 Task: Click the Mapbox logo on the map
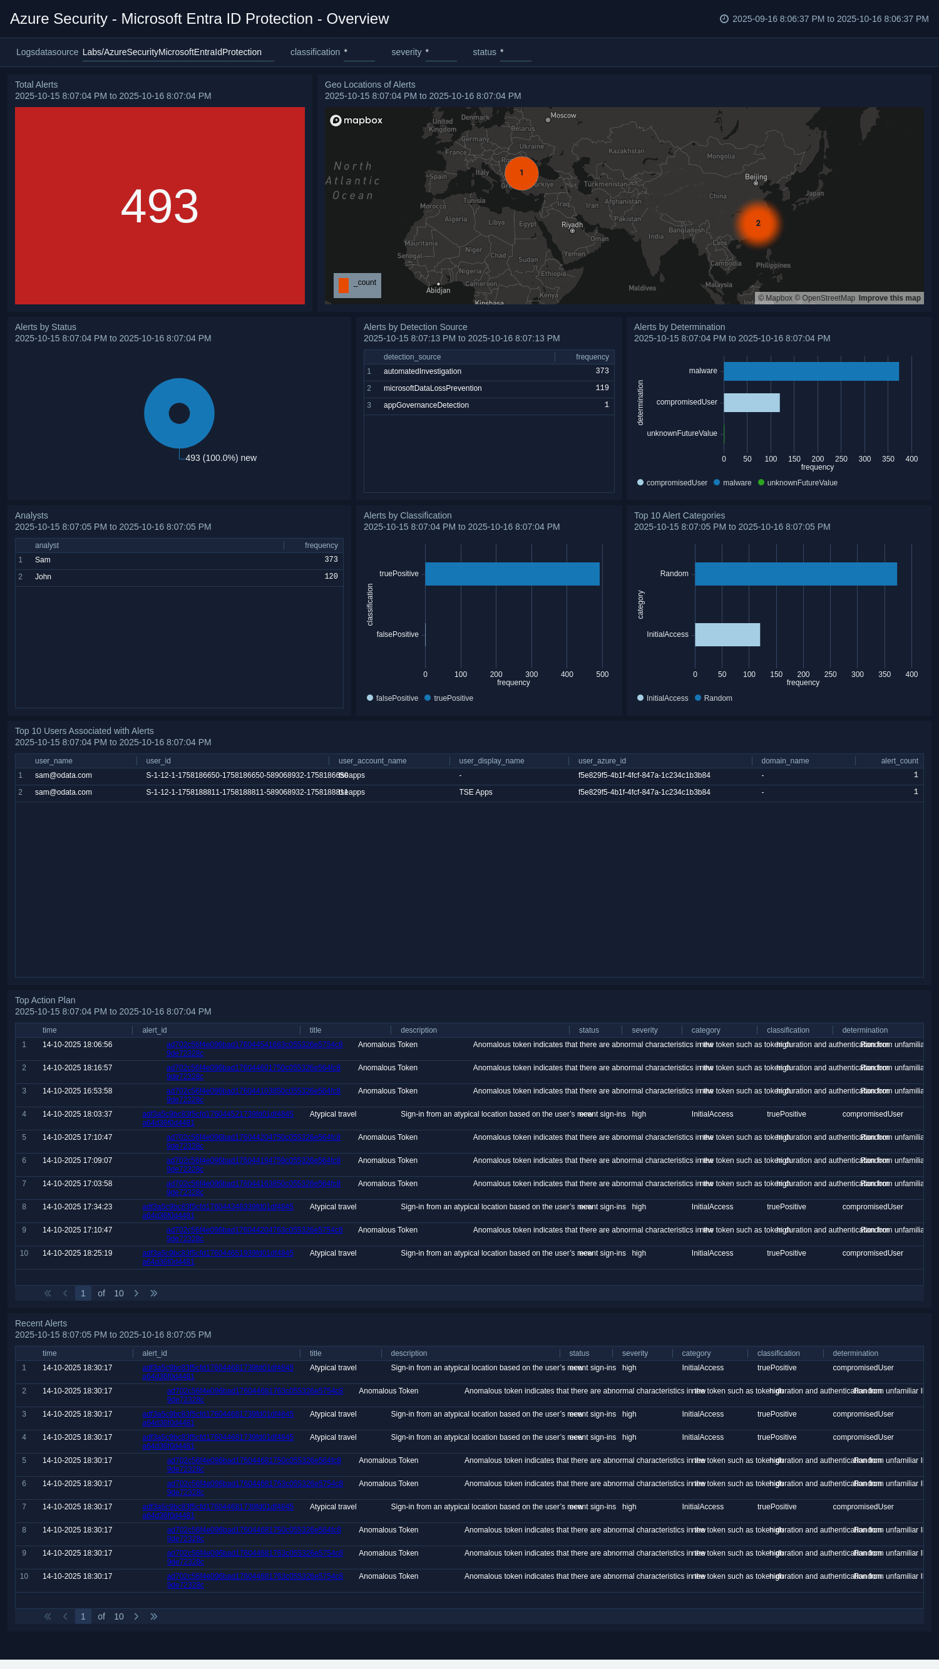click(x=356, y=120)
